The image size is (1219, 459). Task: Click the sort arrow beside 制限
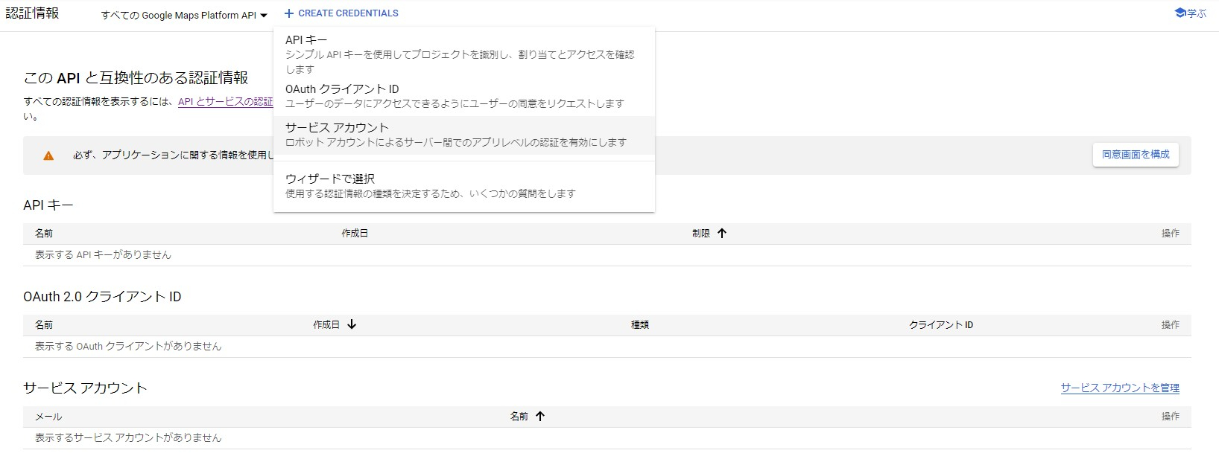pos(721,233)
